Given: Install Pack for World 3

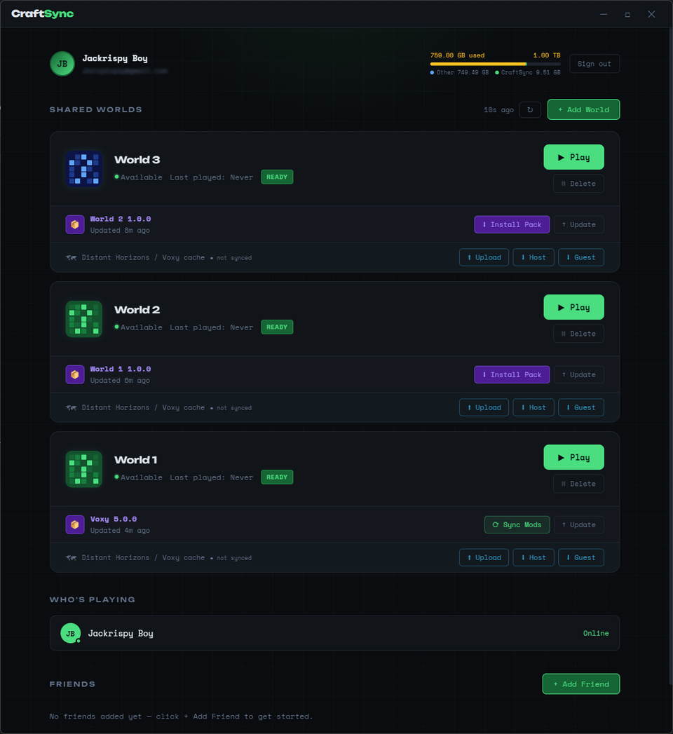Looking at the screenshot, I should (x=512, y=224).
